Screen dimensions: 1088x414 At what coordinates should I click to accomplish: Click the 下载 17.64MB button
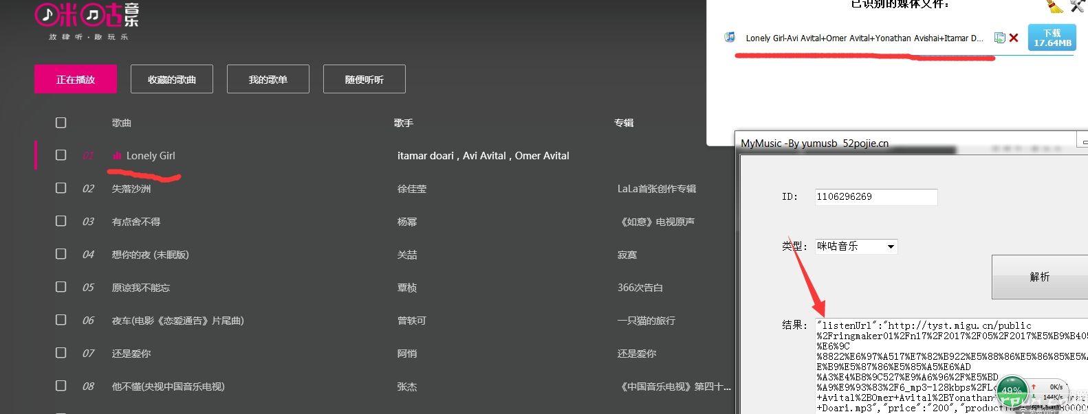coord(1052,38)
